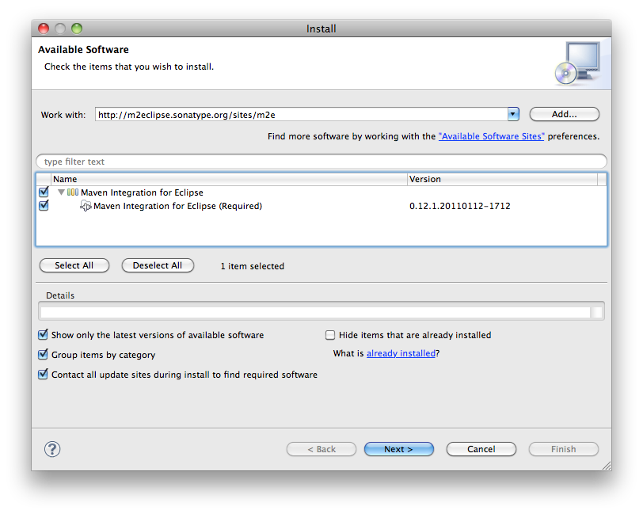Toggle Show only the latest versions option
The width and height of the screenshot is (643, 514).
(x=44, y=335)
